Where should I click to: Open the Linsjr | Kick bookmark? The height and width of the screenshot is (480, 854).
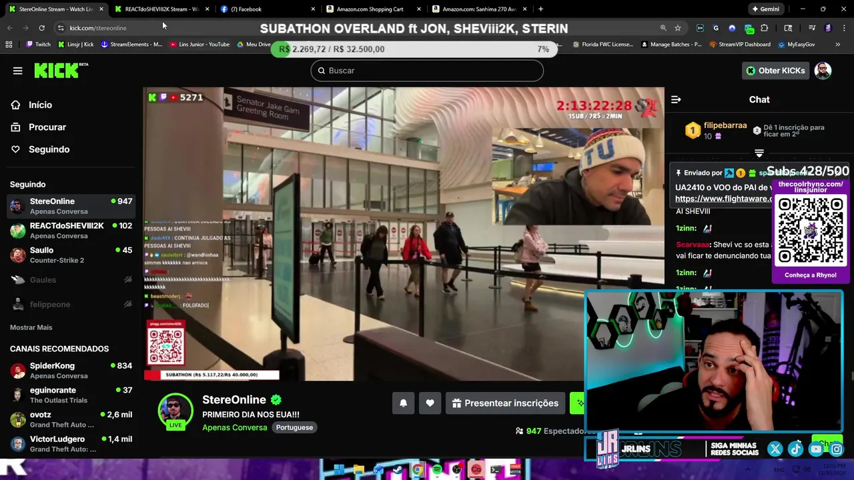point(75,45)
